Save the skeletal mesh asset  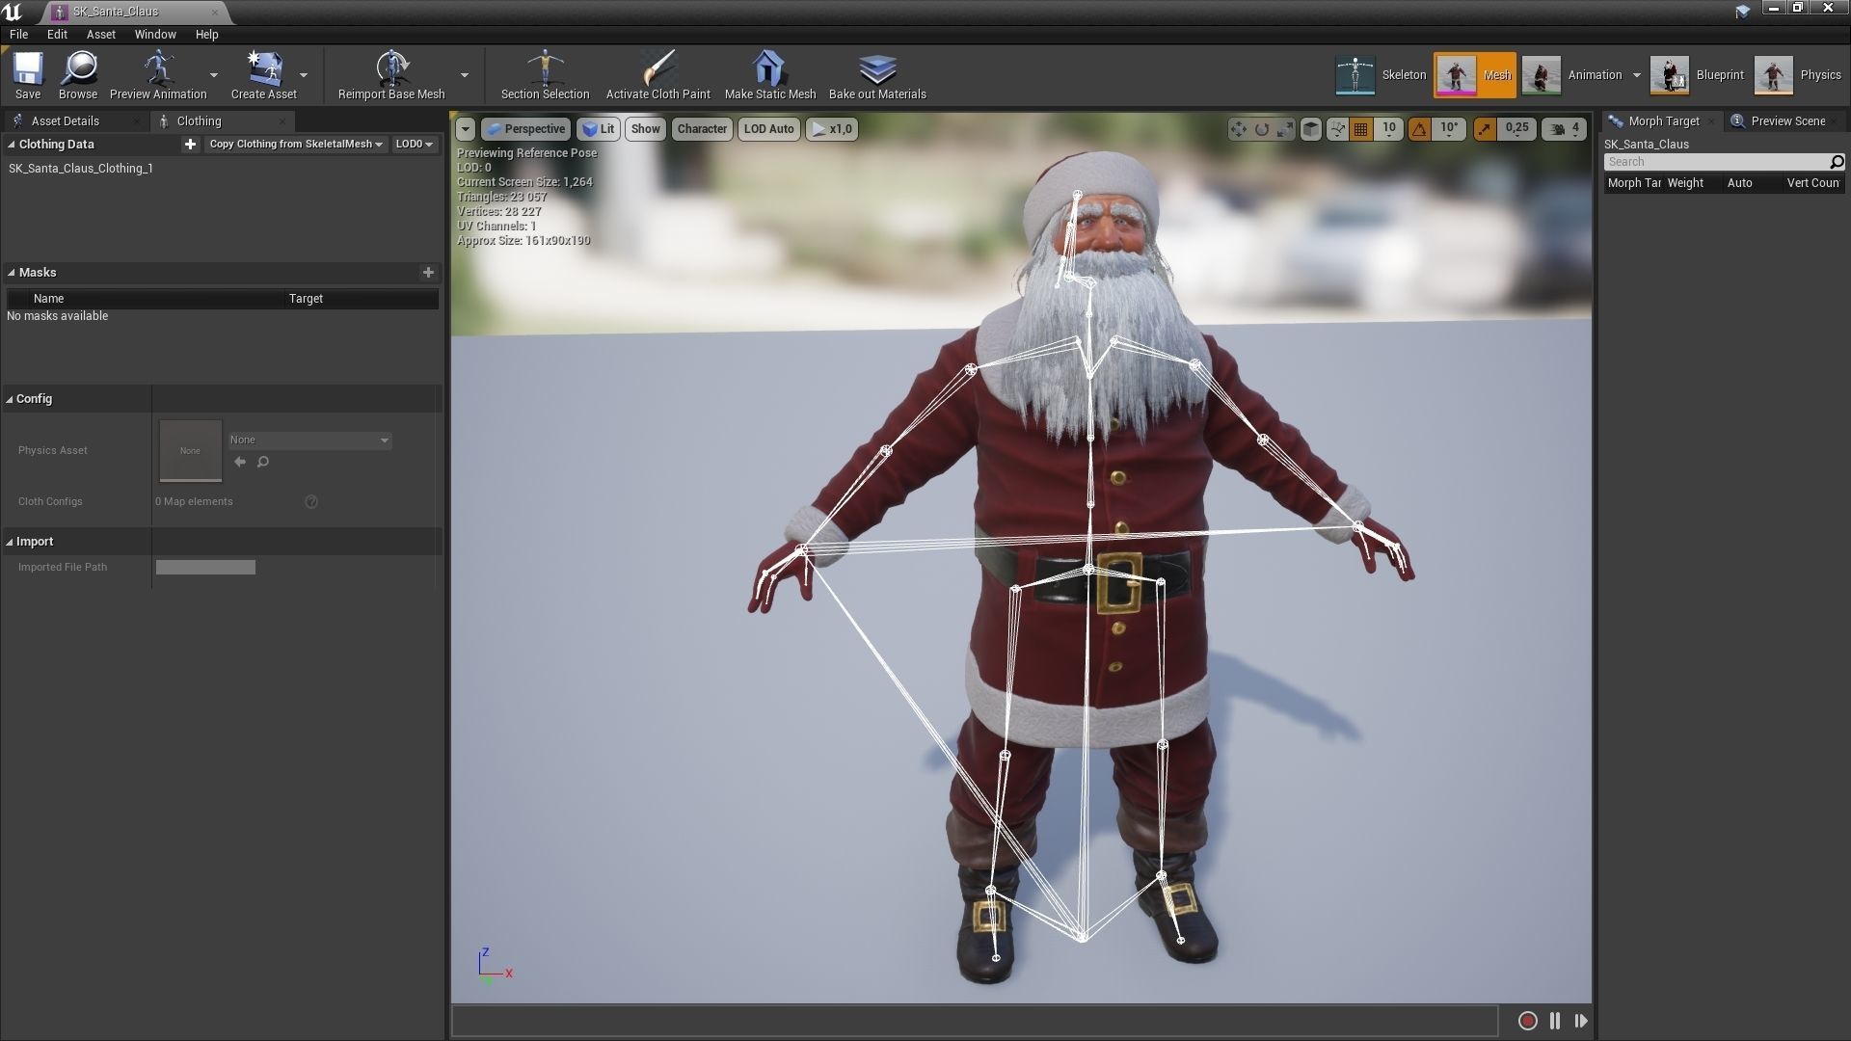tap(28, 75)
